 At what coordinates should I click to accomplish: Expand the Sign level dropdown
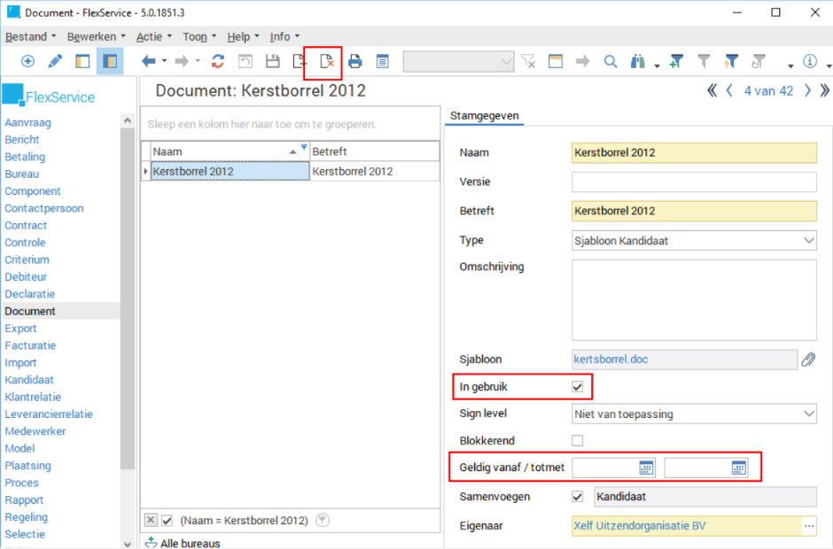point(808,414)
